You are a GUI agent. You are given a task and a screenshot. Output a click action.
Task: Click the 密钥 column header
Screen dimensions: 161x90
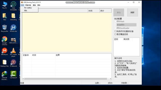[118, 39]
